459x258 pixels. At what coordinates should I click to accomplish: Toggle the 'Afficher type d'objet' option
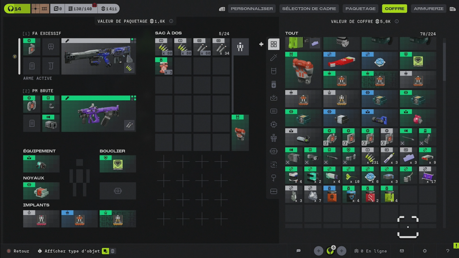(105, 251)
